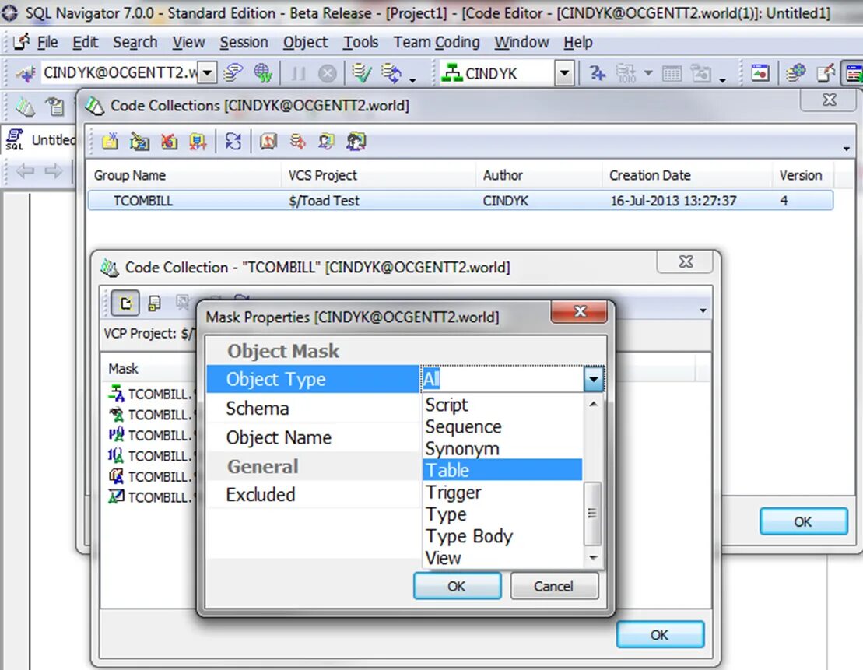Choose Script from the object type list

coord(503,405)
